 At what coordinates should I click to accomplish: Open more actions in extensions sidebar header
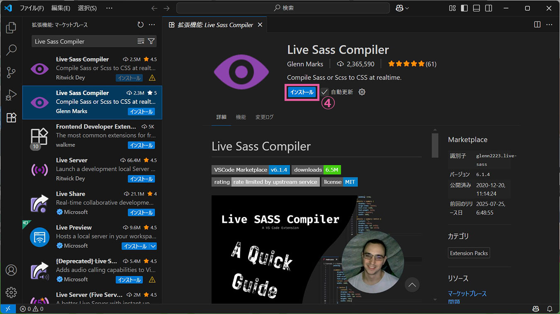[152, 25]
